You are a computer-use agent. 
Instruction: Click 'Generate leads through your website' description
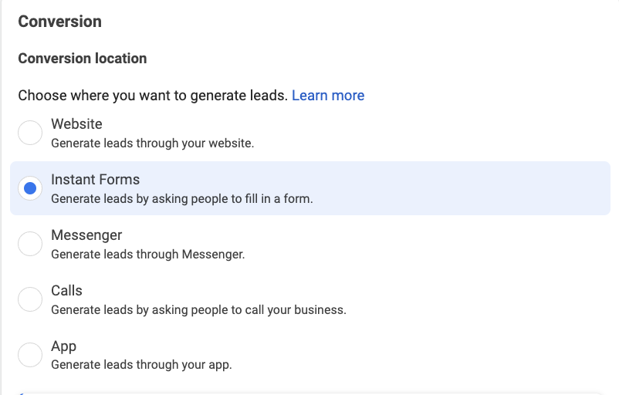pos(152,143)
